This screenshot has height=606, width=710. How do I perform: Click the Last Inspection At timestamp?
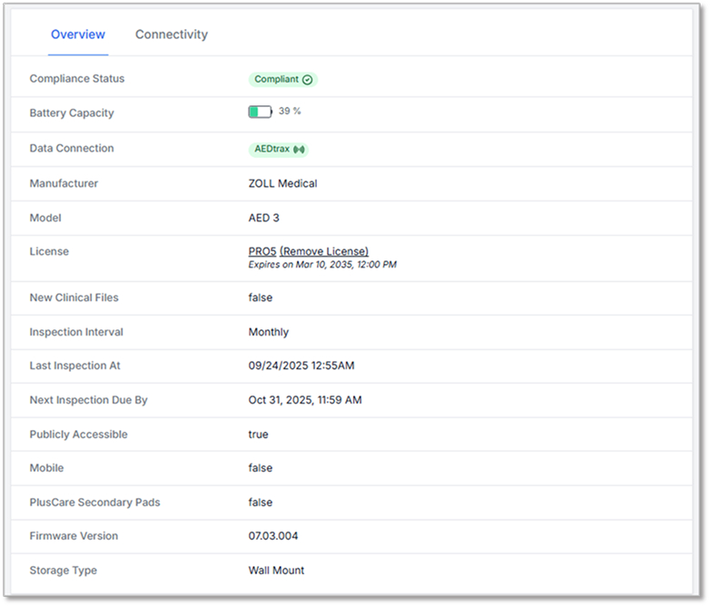pos(303,366)
